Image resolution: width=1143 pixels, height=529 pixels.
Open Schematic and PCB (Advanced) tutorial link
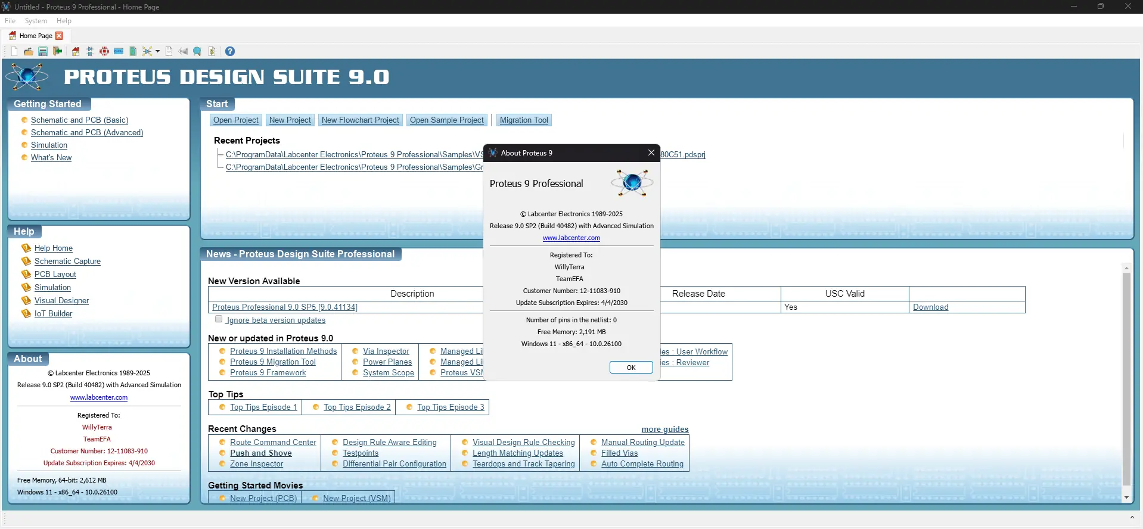click(87, 133)
